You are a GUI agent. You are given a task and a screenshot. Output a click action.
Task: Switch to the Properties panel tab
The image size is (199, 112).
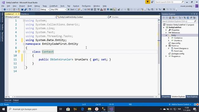click(x=166, y=97)
